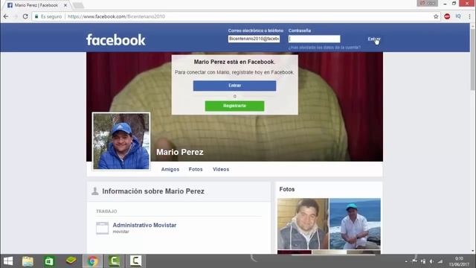Open the Fotos tab
Image resolution: width=476 pixels, height=268 pixels.
pyautogui.click(x=196, y=169)
